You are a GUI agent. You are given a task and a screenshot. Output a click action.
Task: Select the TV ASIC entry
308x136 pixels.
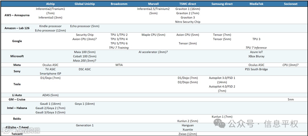click(50, 69)
